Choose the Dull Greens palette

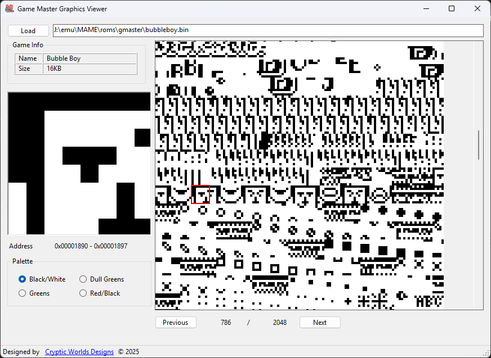(83, 279)
